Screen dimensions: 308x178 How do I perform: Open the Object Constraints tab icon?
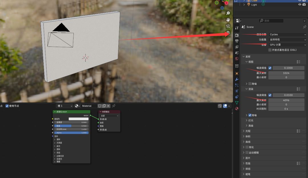click(237, 97)
